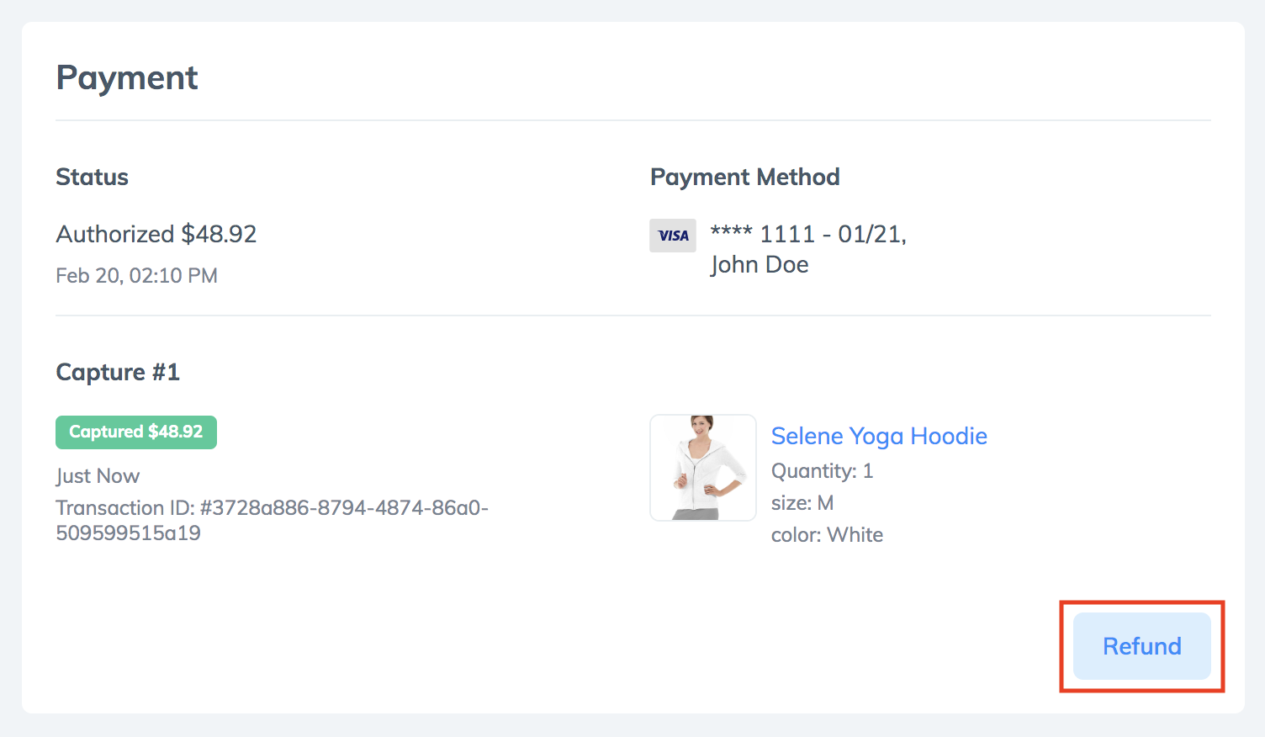The height and width of the screenshot is (737, 1265).
Task: Click the John Doe cardholder name
Action: (x=760, y=264)
